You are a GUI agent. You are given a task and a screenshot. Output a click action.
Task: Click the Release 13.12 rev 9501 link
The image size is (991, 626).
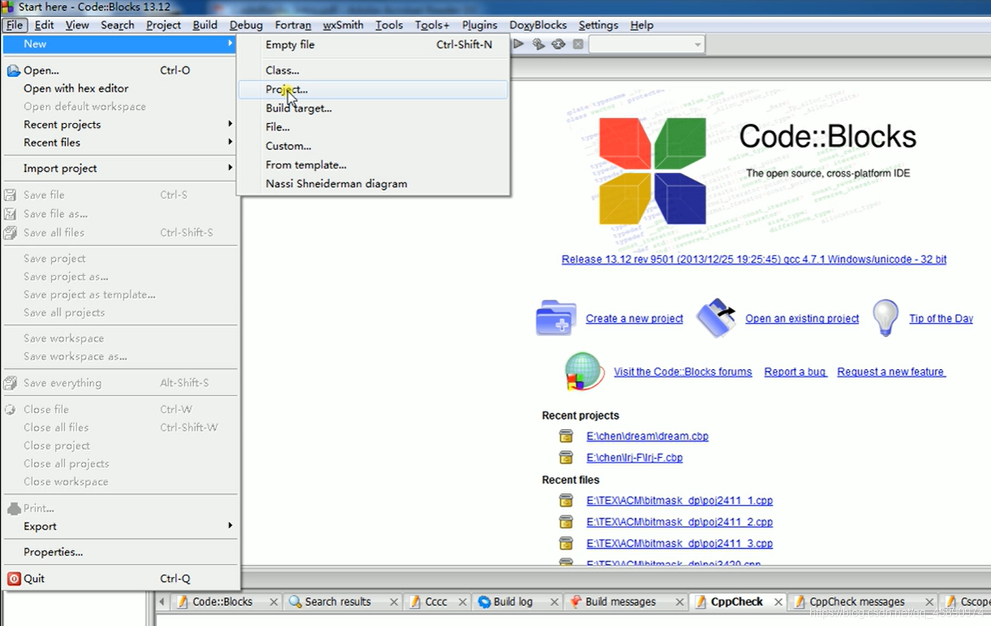point(754,259)
